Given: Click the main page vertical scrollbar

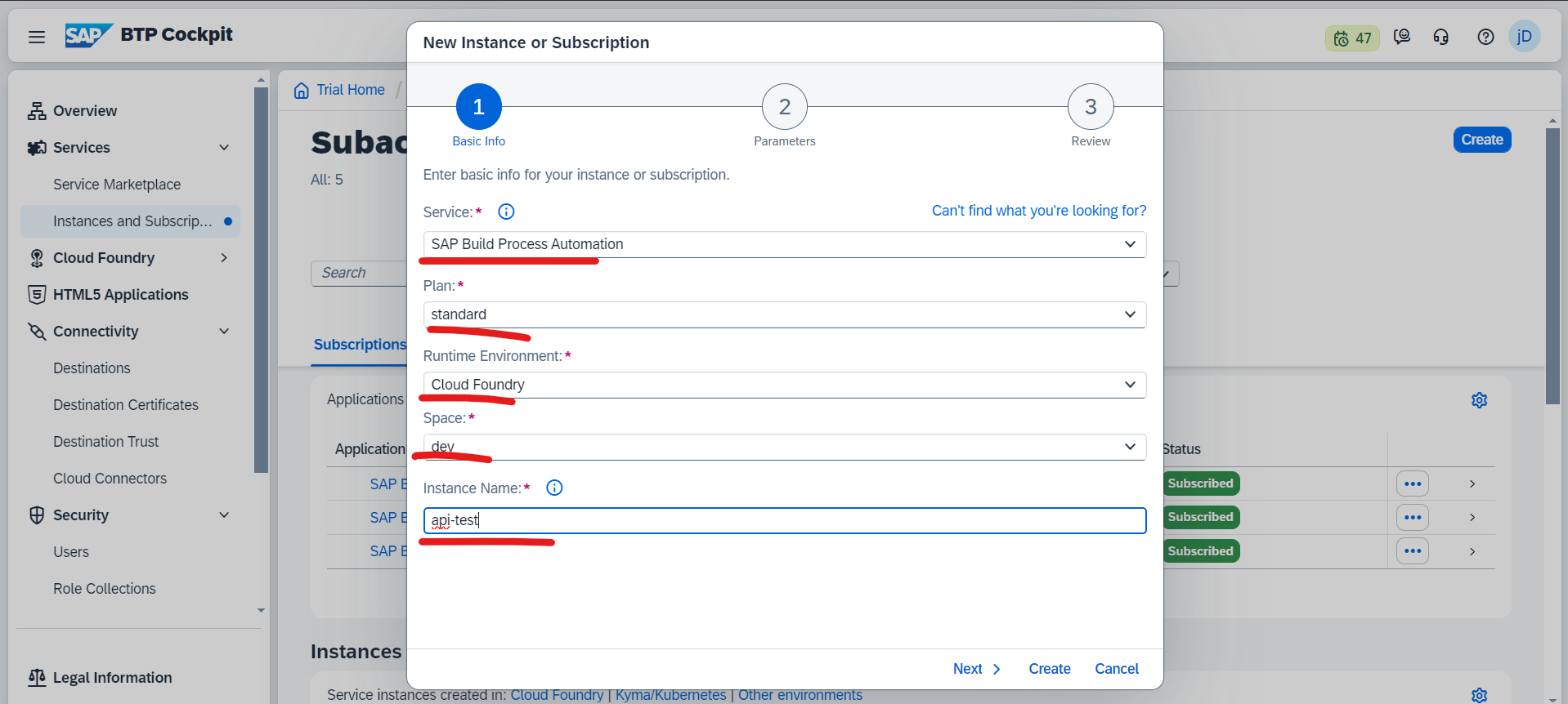Looking at the screenshot, I should pos(1552,265).
